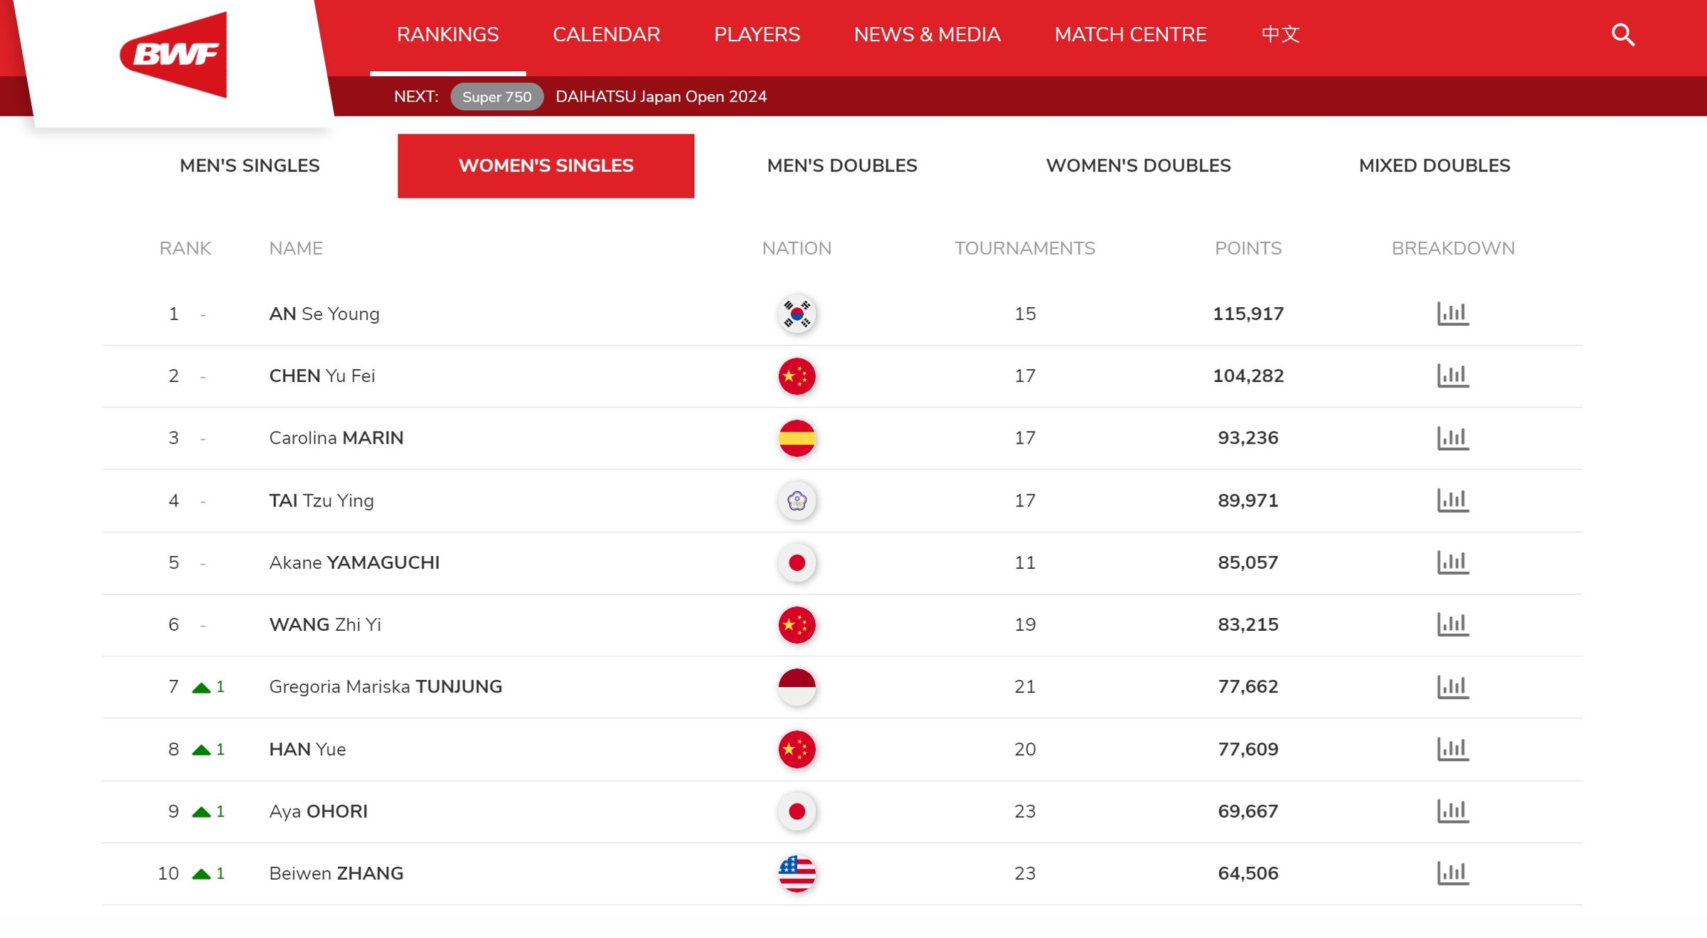Open breakdown chart for AN Se Young
Screen dimensions: 1707x938
tap(1452, 314)
